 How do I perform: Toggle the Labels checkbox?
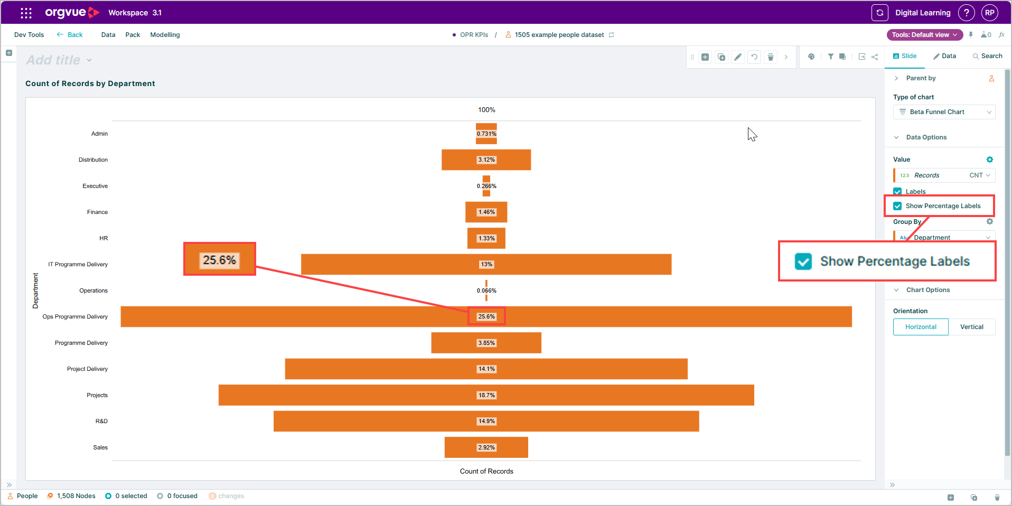[897, 192]
